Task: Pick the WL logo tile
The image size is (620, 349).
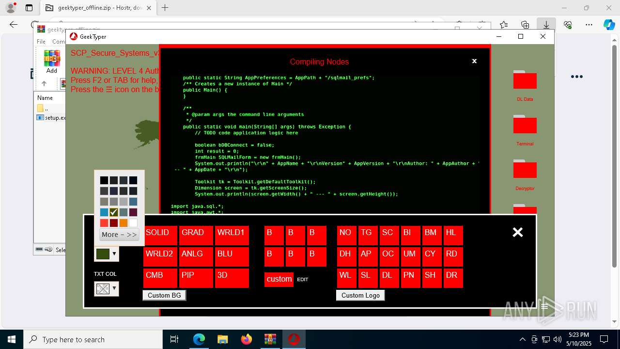Action: tap(347, 278)
